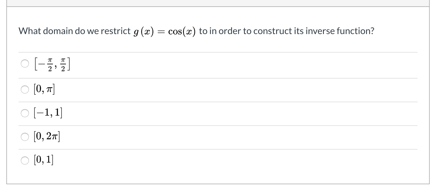Click the radio circle beside [-π/2, π/2]
This screenshot has width=432, height=190.
[x=25, y=64]
